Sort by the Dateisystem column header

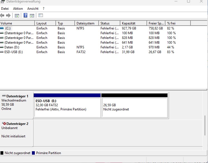pos(87,23)
